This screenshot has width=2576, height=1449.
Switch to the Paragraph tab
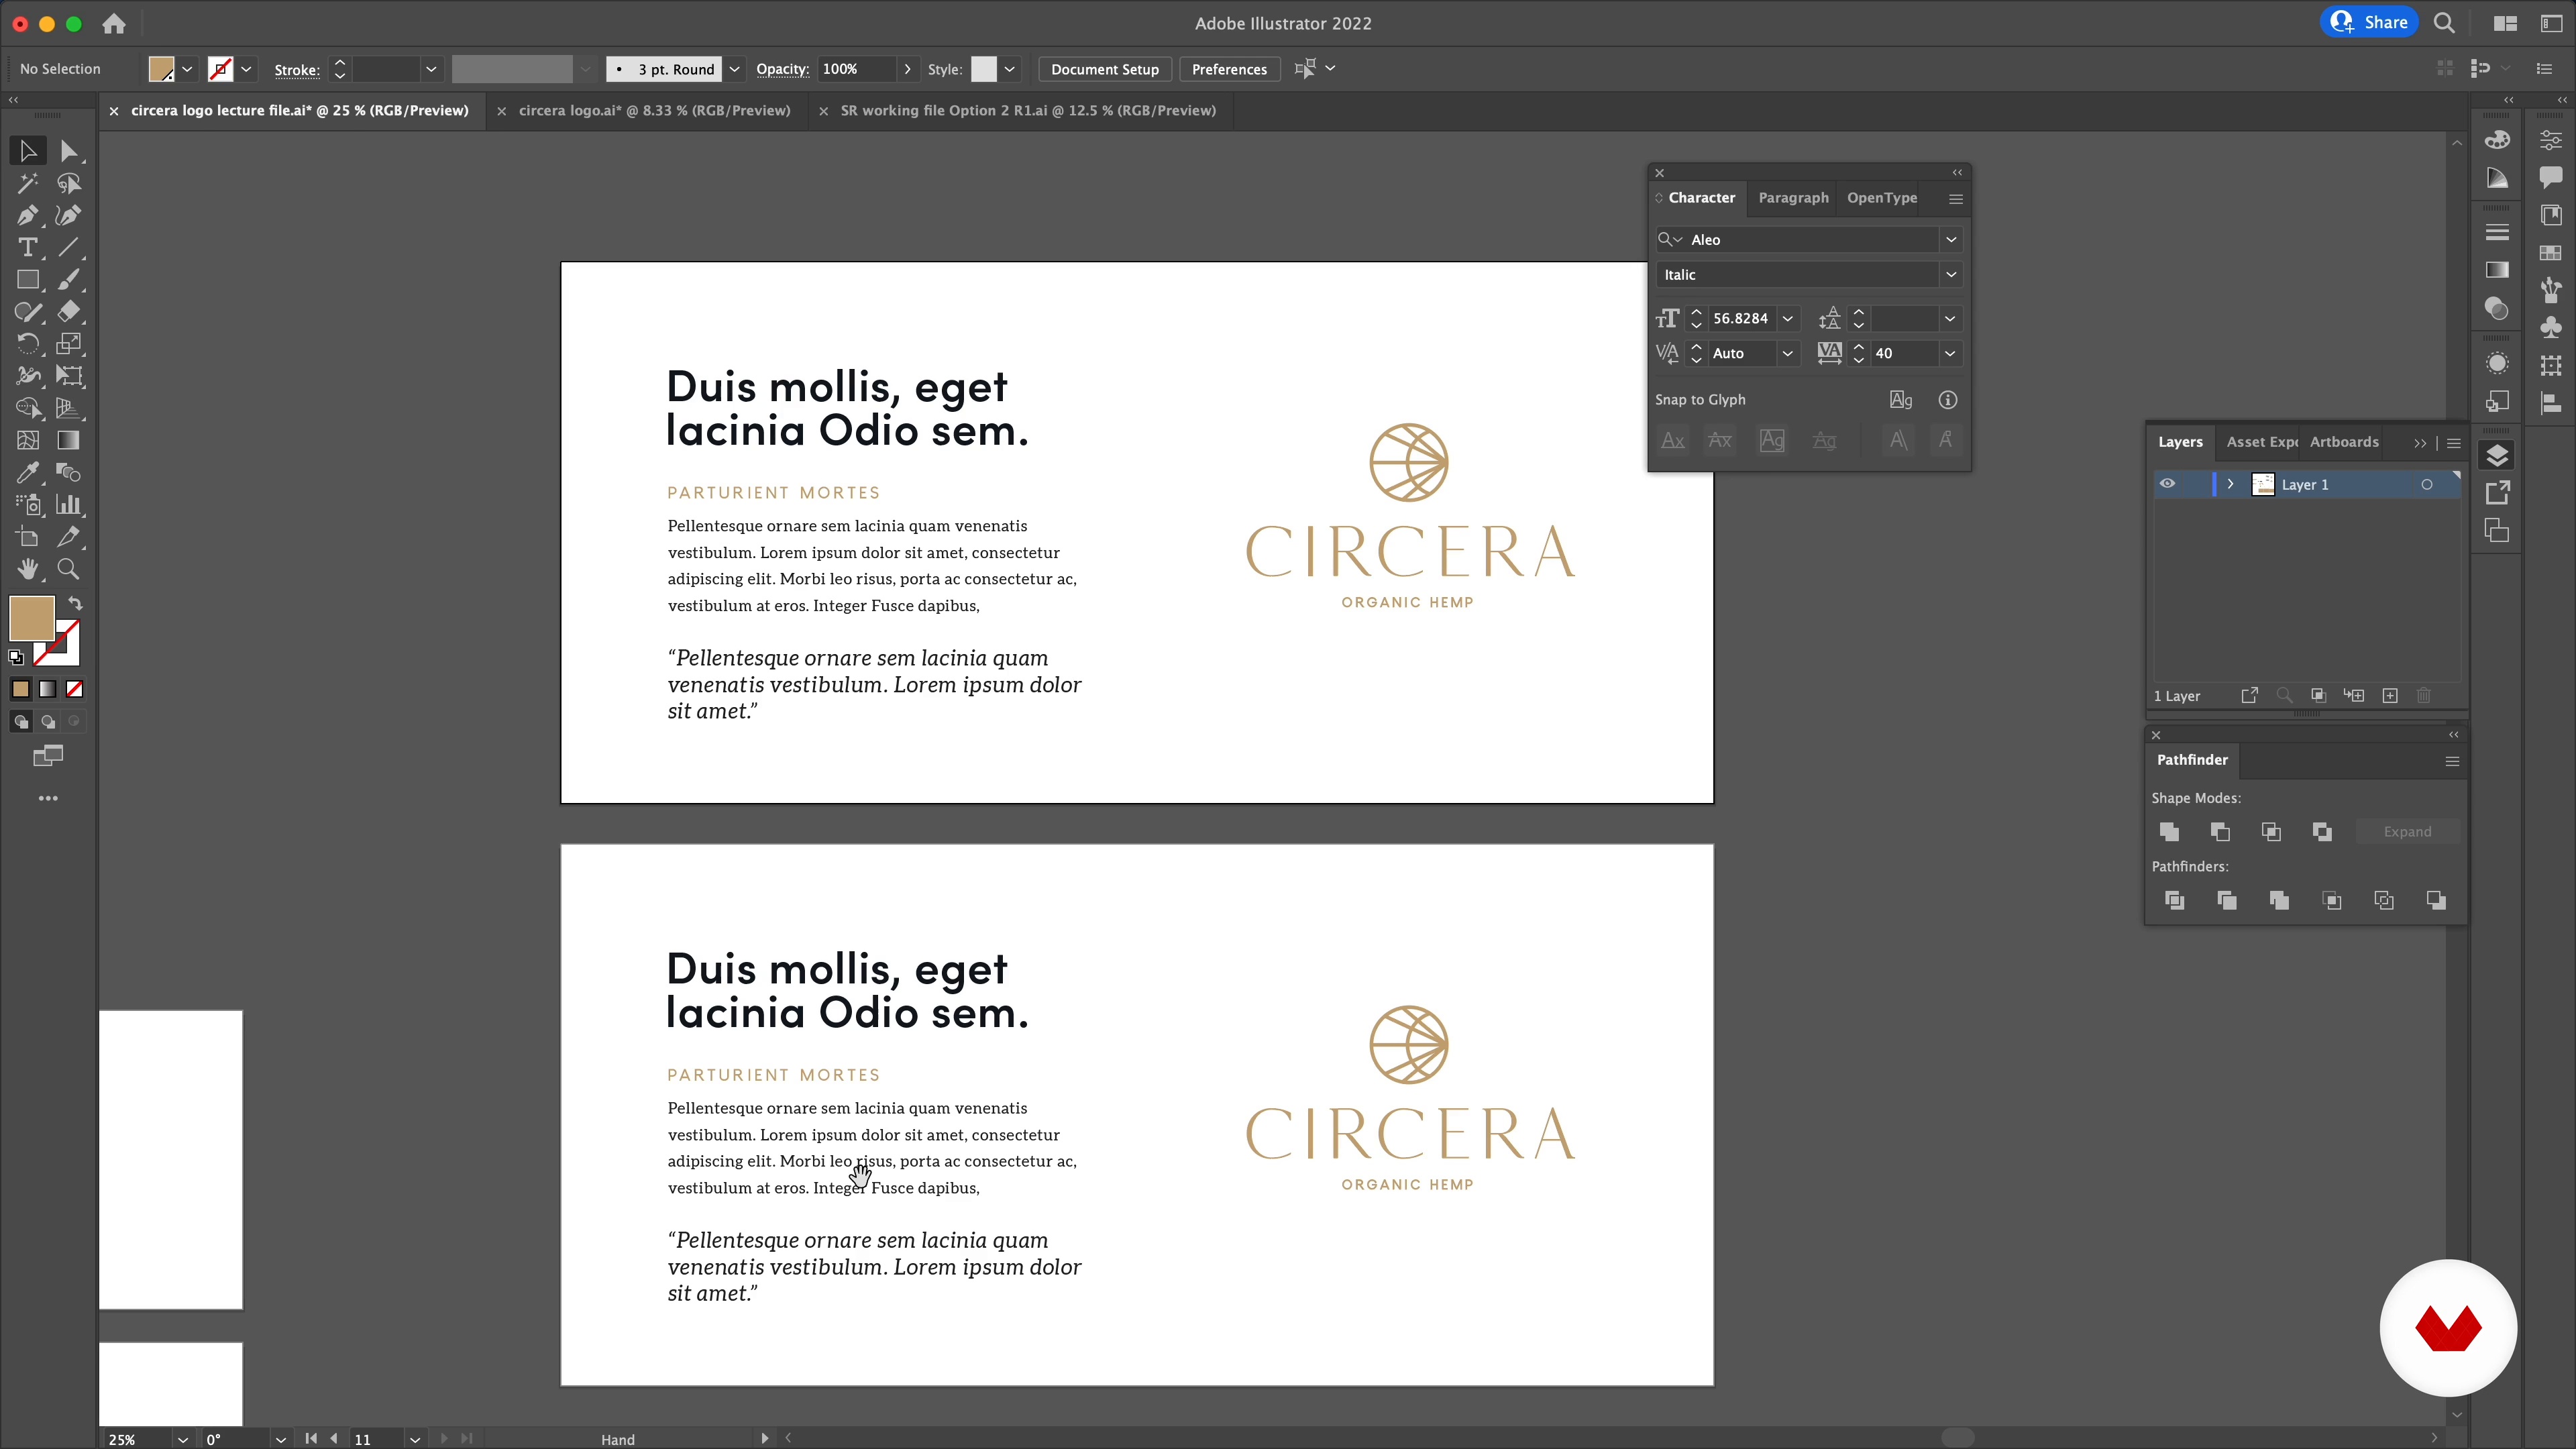click(1793, 198)
